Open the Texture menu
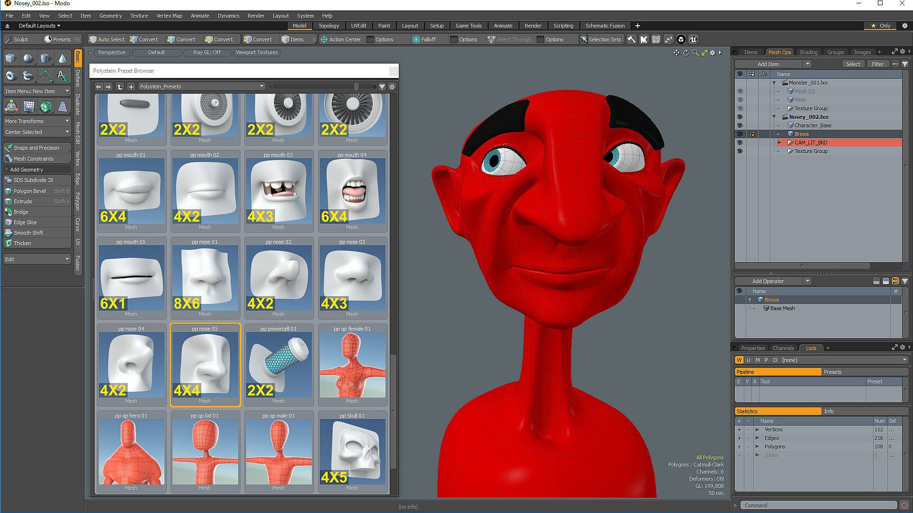Image resolution: width=913 pixels, height=513 pixels. tap(139, 16)
